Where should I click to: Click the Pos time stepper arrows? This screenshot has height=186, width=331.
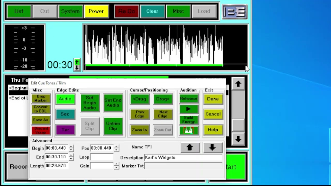pos(116,148)
